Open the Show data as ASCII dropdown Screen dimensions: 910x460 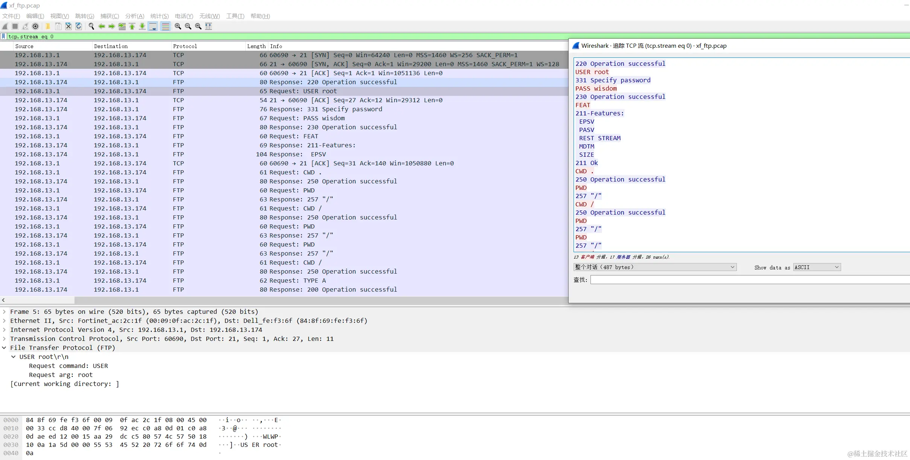817,267
